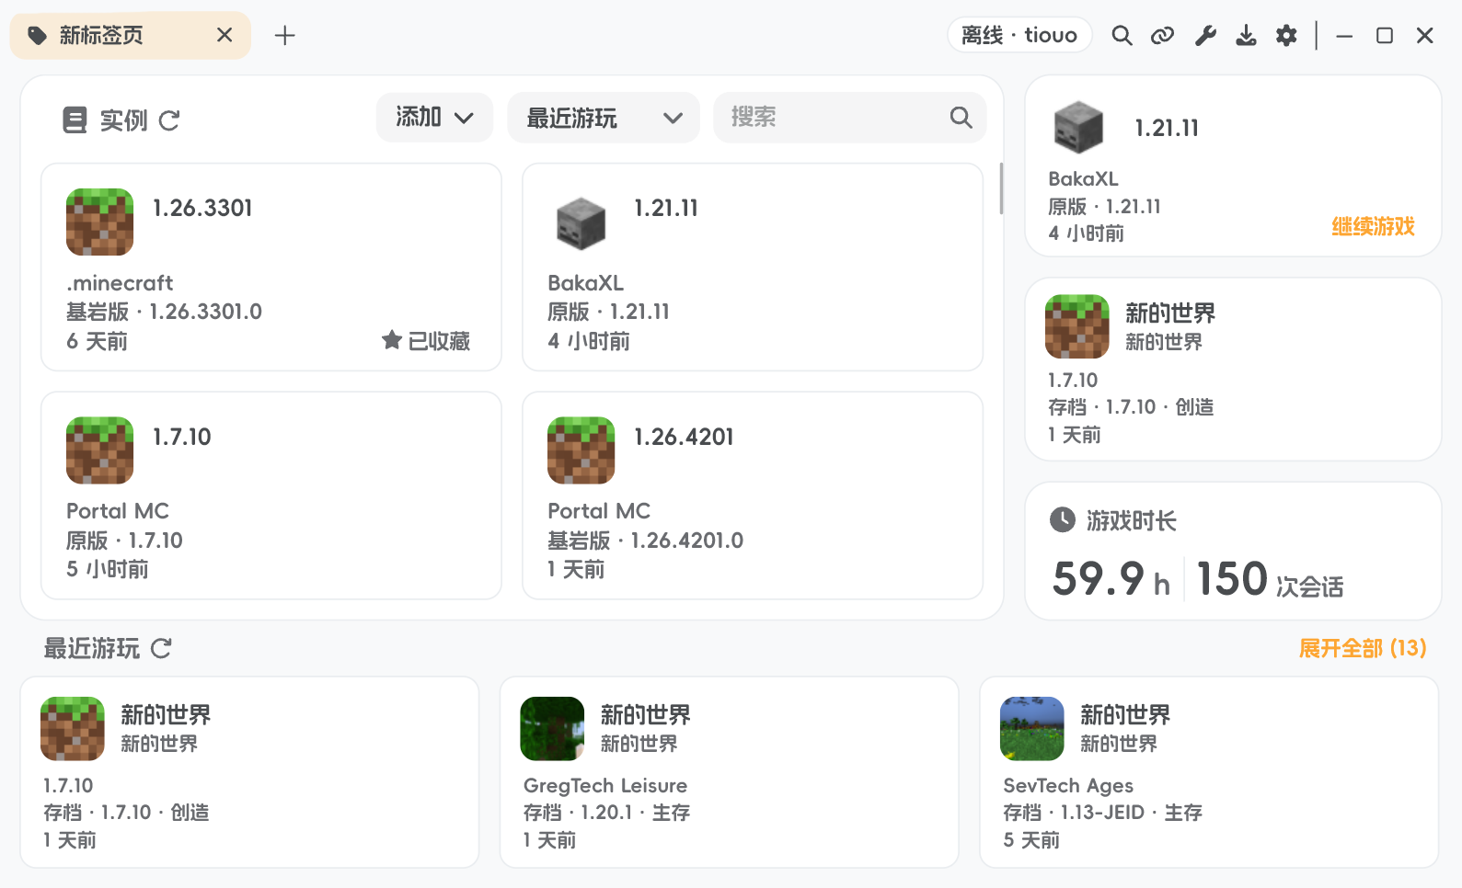Open the SevTech Ages save name

(x=1068, y=786)
